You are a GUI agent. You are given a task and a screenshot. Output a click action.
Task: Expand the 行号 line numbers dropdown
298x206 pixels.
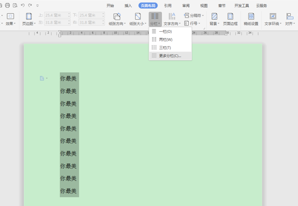[x=192, y=24]
